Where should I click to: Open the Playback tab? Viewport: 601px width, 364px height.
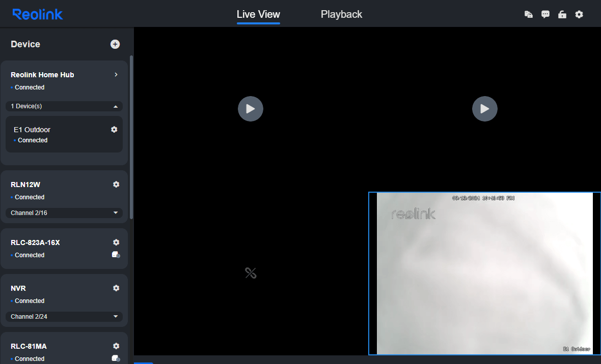click(341, 14)
